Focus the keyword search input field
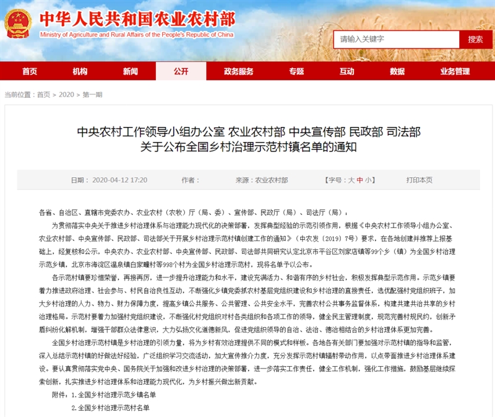The image size is (495, 417). [396, 40]
